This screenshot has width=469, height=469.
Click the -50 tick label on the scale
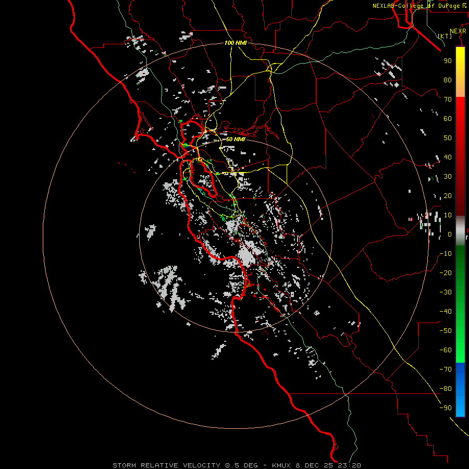tap(446, 331)
